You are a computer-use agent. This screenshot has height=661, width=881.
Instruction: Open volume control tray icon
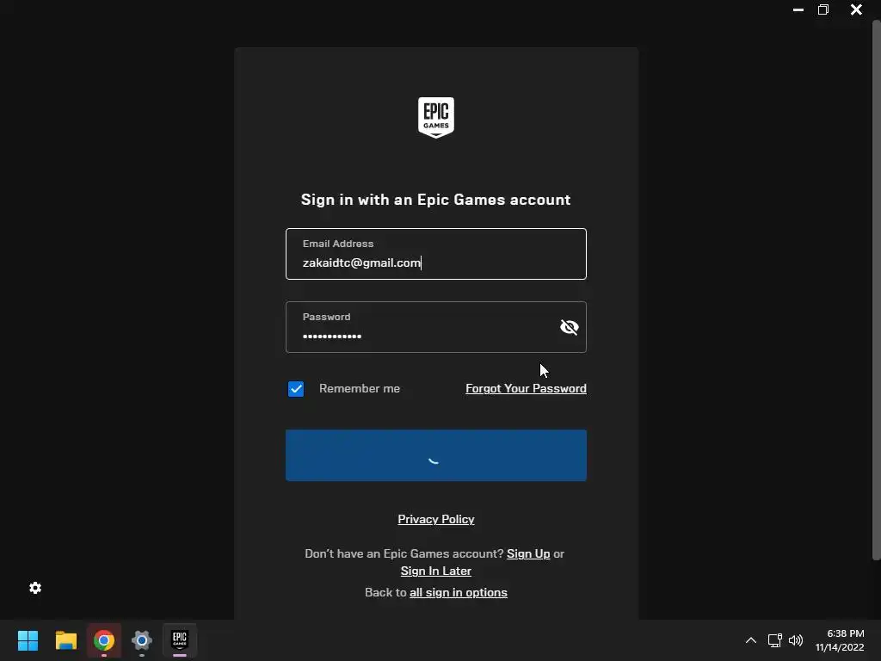796,640
